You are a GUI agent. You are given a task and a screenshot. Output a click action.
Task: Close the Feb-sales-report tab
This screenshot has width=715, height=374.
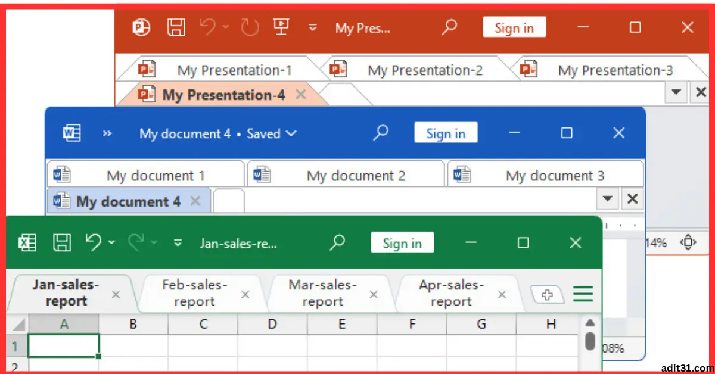[x=245, y=294]
